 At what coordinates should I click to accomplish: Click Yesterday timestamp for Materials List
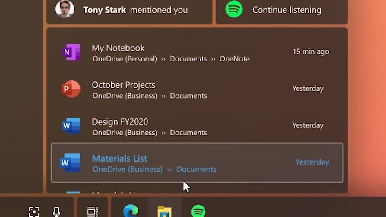coord(312,162)
